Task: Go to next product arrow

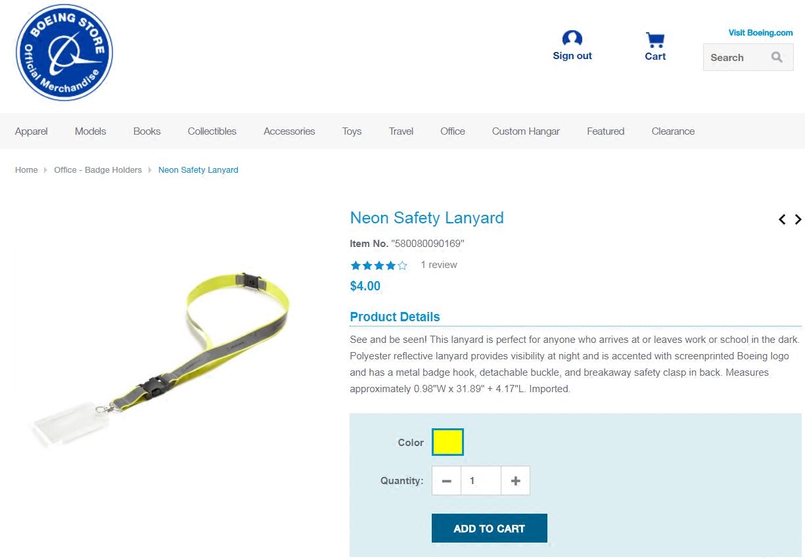Action: (798, 219)
